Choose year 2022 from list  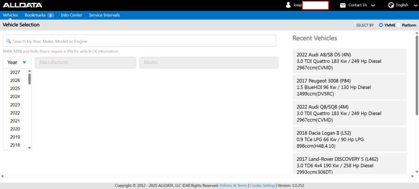[15, 113]
